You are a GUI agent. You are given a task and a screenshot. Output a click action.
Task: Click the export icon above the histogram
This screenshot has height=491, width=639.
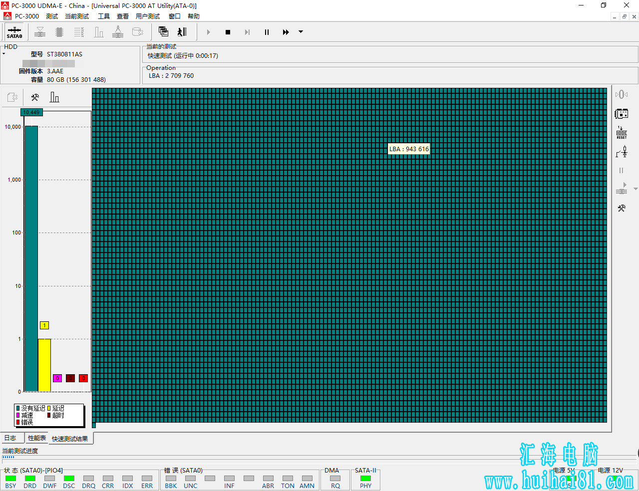pos(12,97)
